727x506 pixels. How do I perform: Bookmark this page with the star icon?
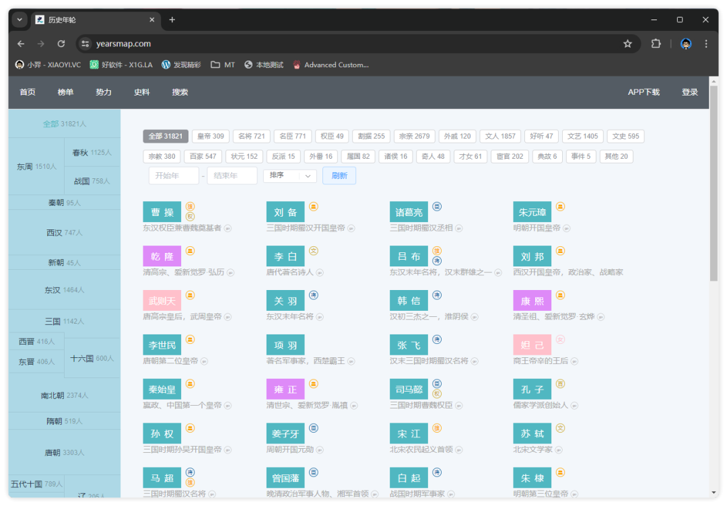tap(627, 44)
